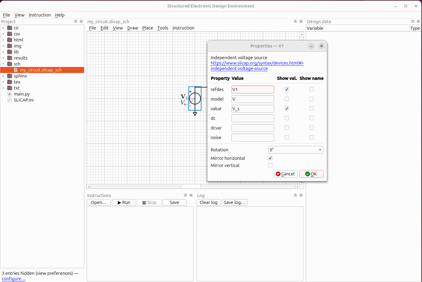Expand the html folder

[x=3, y=40]
